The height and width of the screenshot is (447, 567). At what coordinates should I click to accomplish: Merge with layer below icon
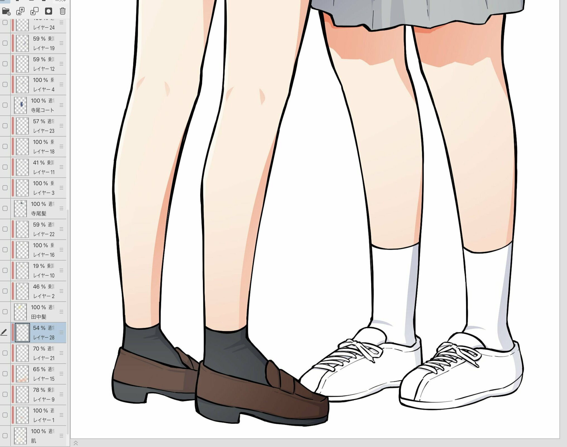point(34,11)
